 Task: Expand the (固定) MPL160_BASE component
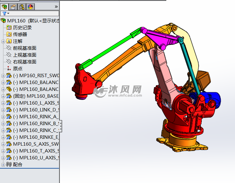pos(3,96)
